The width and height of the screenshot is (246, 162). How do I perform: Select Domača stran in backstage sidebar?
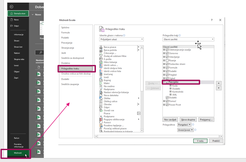coord(18,13)
